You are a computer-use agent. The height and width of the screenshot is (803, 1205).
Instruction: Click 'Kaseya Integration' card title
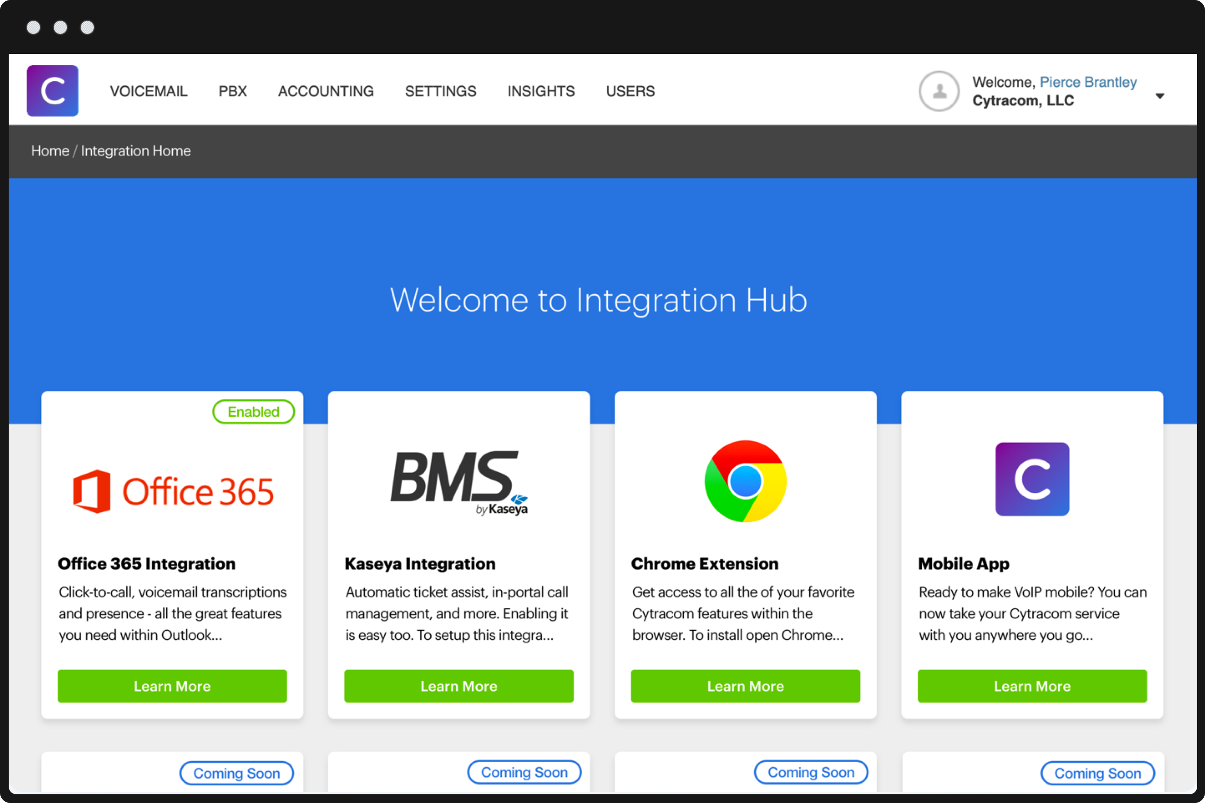(420, 564)
